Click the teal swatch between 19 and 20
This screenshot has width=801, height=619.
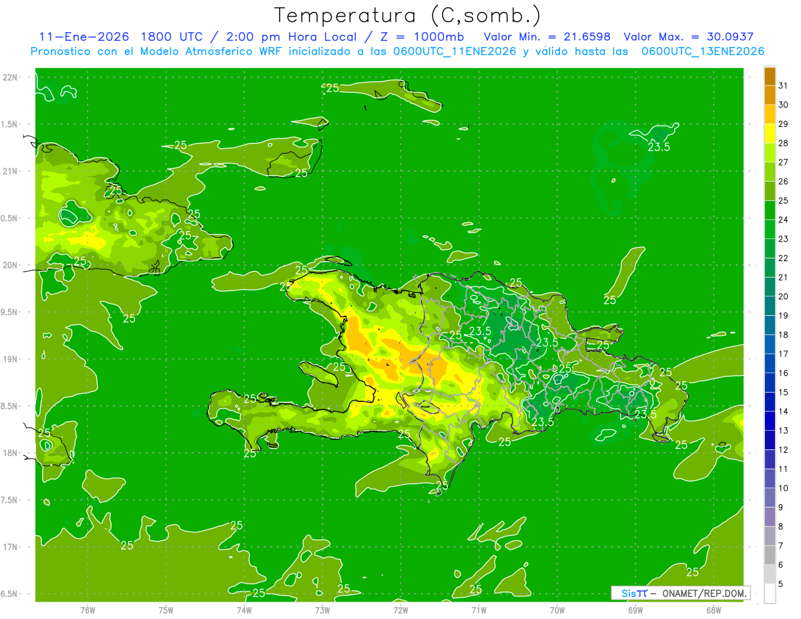770,306
